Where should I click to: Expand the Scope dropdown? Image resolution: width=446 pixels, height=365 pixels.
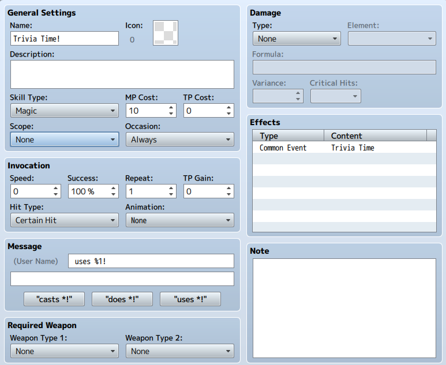tap(64, 140)
